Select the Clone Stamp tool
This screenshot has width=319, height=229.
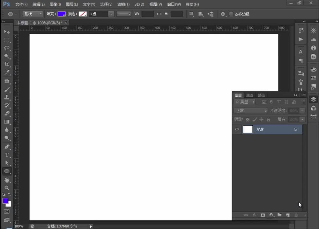pyautogui.click(x=7, y=98)
